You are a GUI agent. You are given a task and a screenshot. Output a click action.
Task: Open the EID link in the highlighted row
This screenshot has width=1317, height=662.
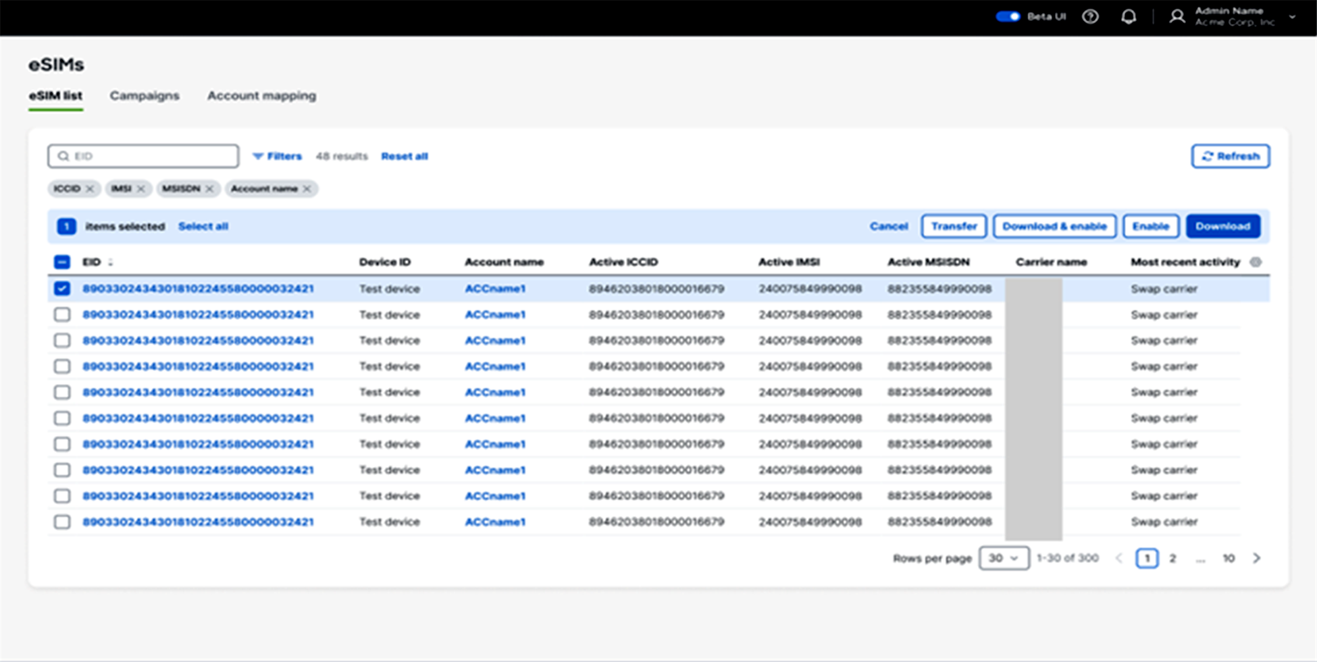[x=198, y=289]
